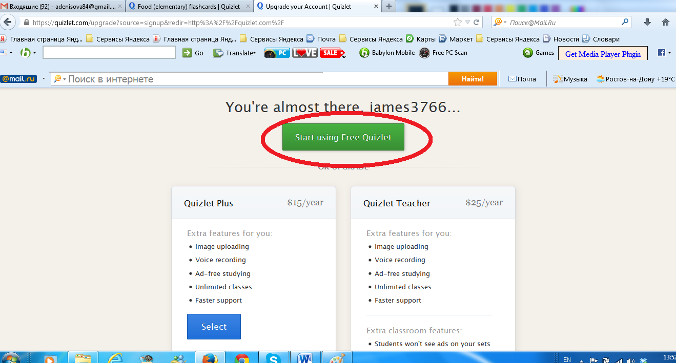Open the Карты bookmark

tap(421, 39)
